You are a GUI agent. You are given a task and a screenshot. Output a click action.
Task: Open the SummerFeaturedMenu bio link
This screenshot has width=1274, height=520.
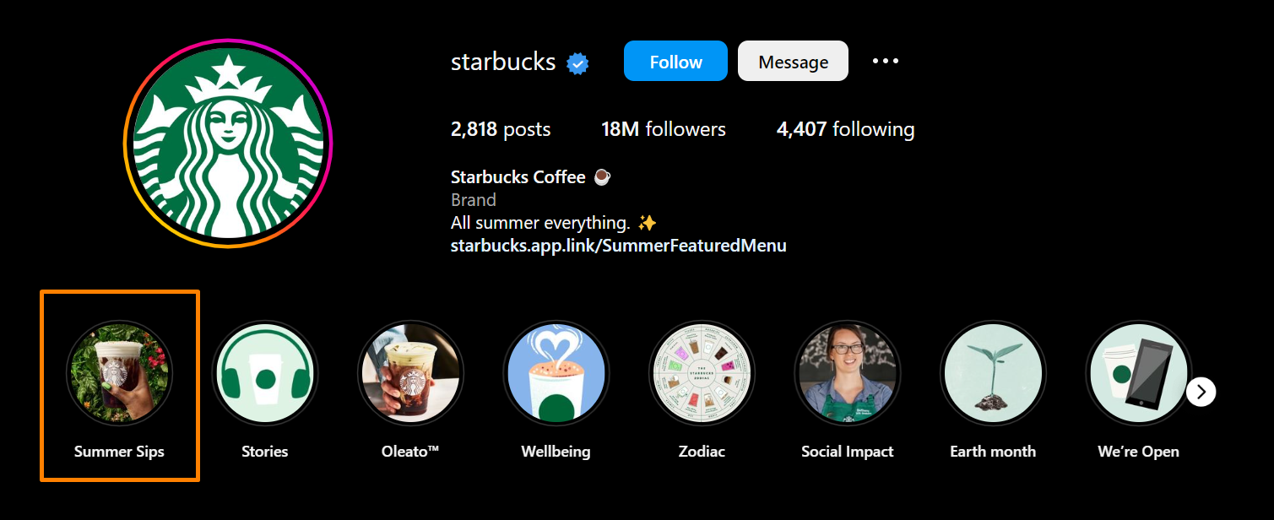[618, 245]
